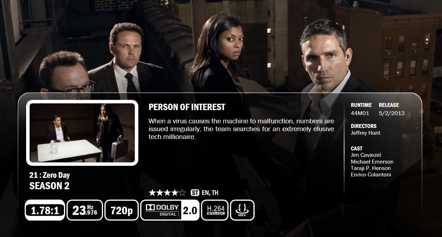Click the H.264 video codec badge
This screenshot has width=442, height=237.
215,210
